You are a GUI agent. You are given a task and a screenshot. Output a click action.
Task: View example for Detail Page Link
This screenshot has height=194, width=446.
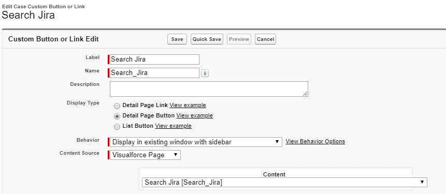tap(188, 105)
